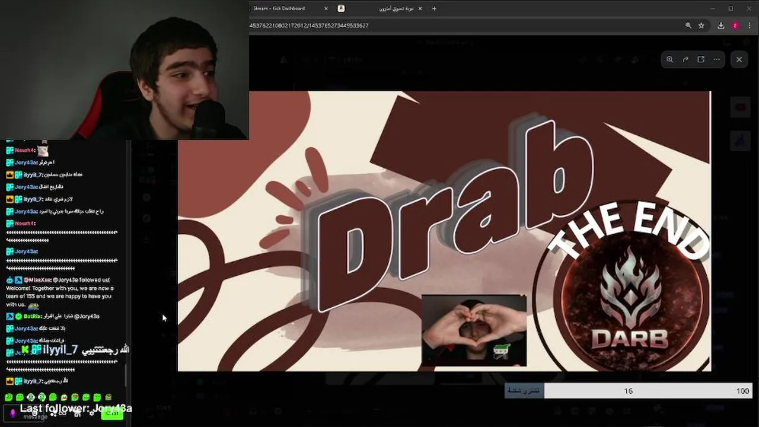This screenshot has width=759, height=427.
Task: Click the green Chat send button
Action: click(x=112, y=413)
